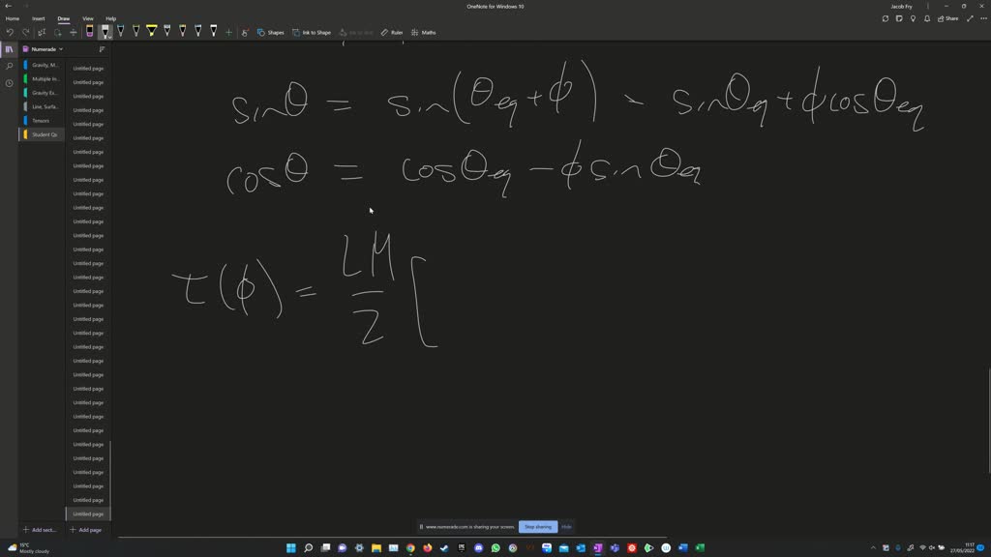Screen dimensions: 991x557
Task: Open taskbar Search
Action: [309, 547]
